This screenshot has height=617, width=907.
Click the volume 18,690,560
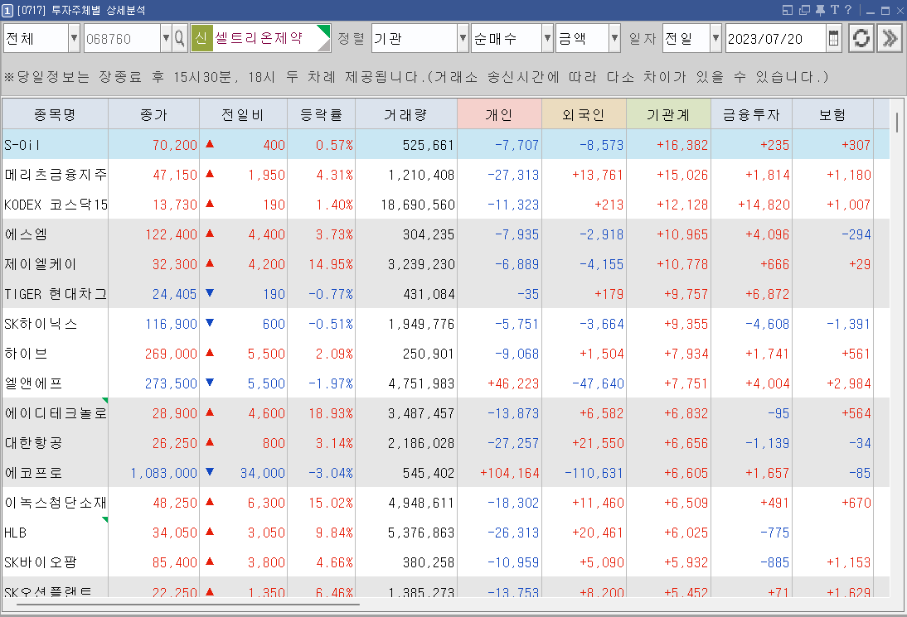(x=418, y=205)
